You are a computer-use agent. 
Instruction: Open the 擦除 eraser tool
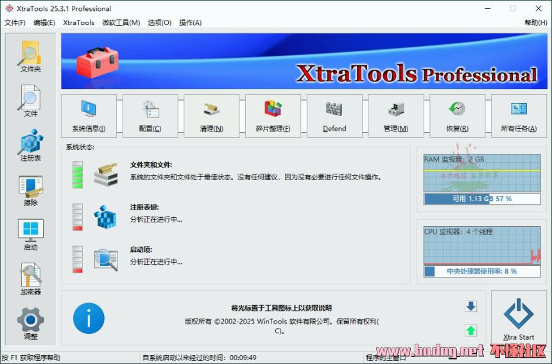click(30, 190)
